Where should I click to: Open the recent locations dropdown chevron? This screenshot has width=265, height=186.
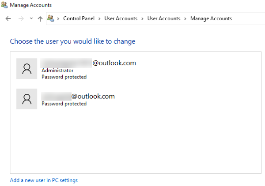click(x=31, y=19)
